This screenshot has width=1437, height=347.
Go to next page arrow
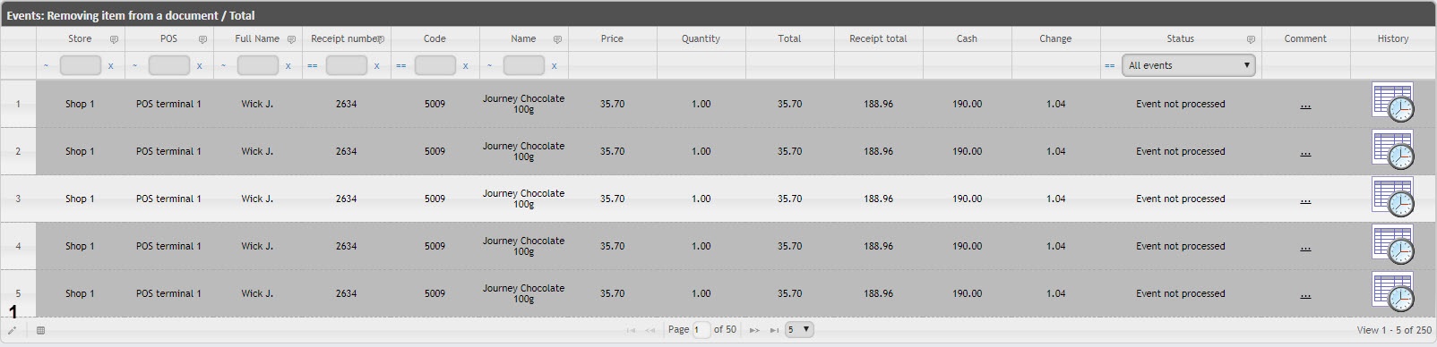[x=754, y=330]
